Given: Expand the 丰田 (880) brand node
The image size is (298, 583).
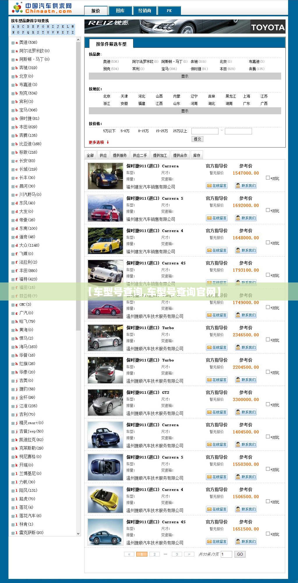Looking at the screenshot, I should click(13, 271).
